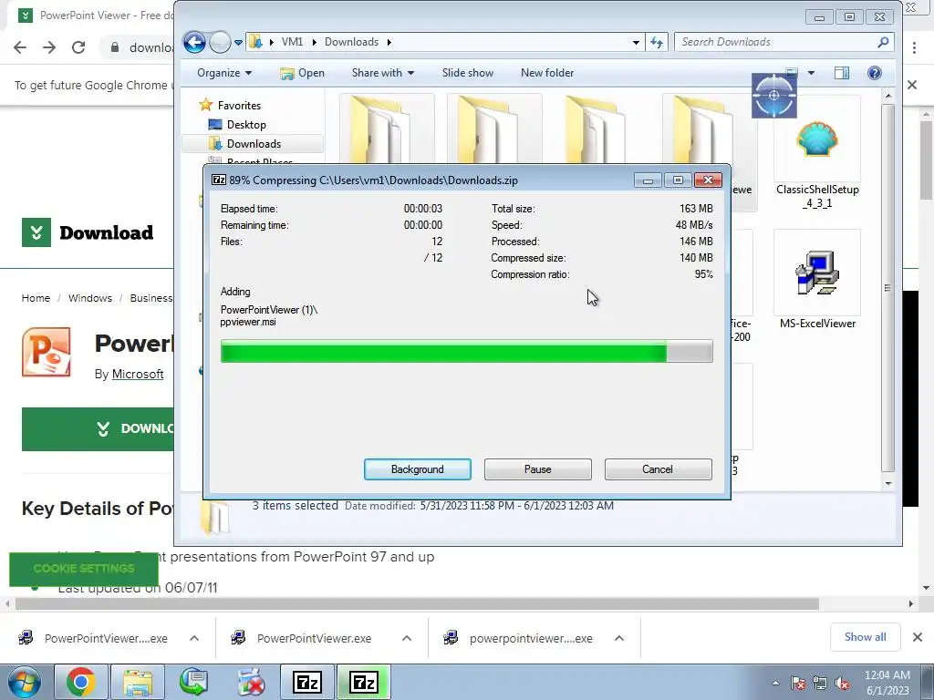This screenshot has width=934, height=700.
Task: Show hidden system tray icons
Action: (775, 684)
